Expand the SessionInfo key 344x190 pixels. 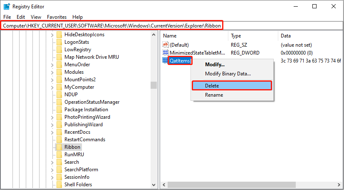point(52,177)
